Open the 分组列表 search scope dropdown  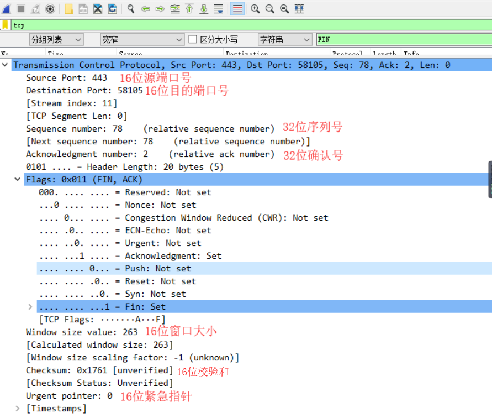(x=56, y=40)
